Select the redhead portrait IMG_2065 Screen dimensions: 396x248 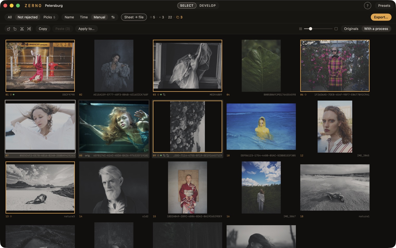click(x=335, y=127)
